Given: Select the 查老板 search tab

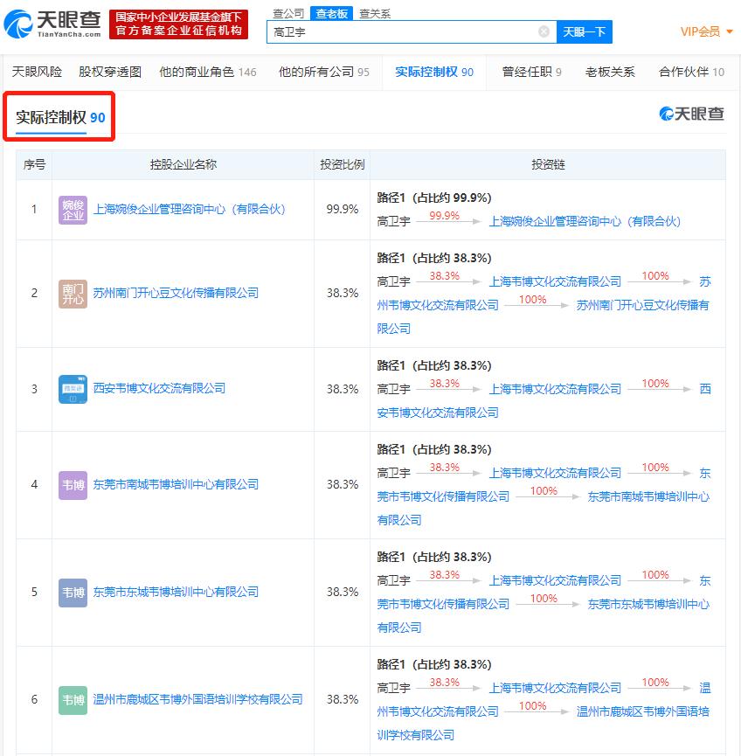Looking at the screenshot, I should click(x=331, y=13).
